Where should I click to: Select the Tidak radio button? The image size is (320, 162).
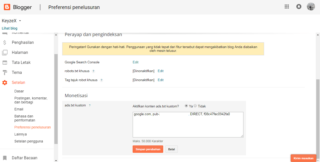[x=195, y=106]
